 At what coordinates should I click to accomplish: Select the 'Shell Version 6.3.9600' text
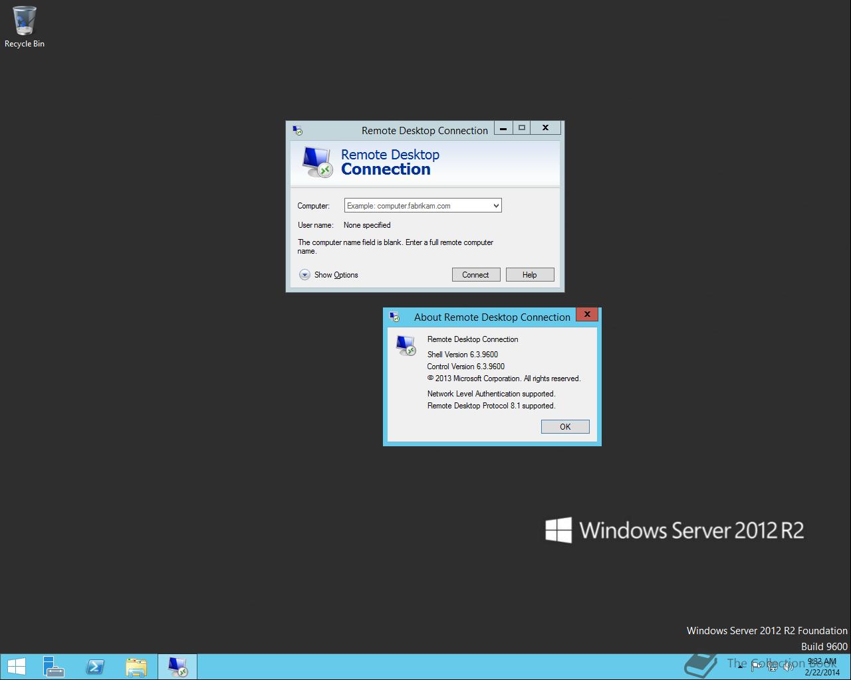[x=463, y=355]
